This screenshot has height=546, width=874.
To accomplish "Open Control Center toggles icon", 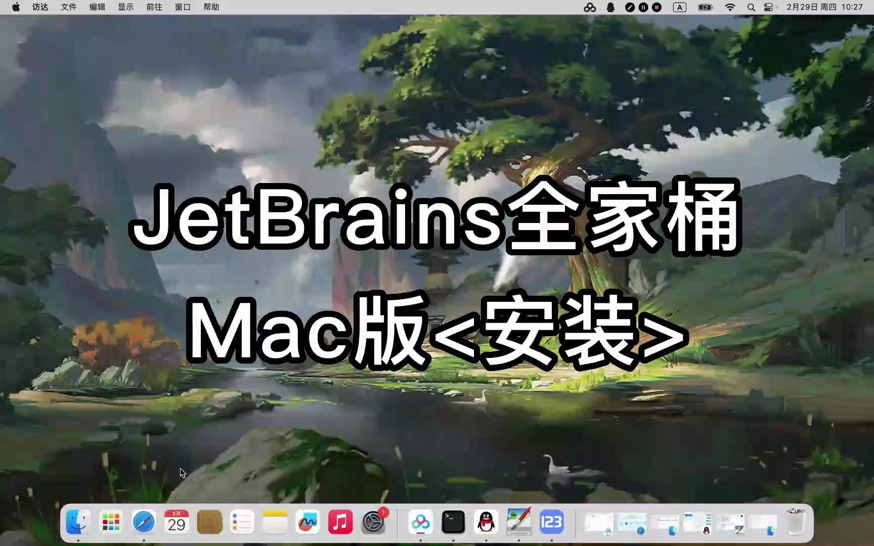I will 768,7.
